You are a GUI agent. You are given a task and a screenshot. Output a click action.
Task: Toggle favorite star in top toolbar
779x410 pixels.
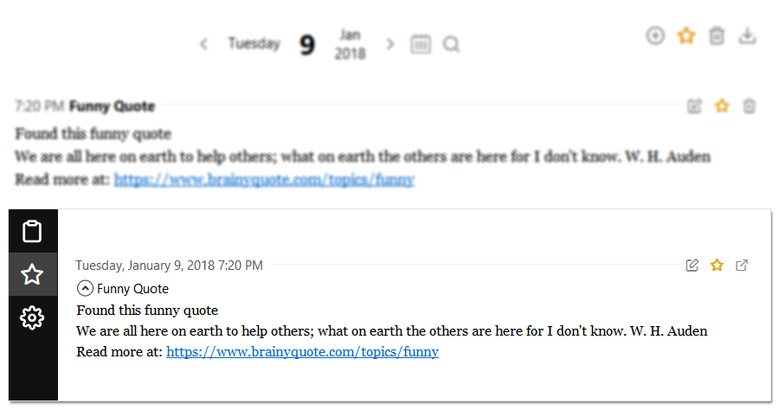pos(686,35)
